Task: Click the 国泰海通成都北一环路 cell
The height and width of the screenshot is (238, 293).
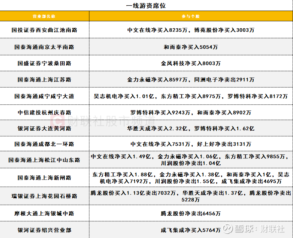Action: click(x=44, y=144)
